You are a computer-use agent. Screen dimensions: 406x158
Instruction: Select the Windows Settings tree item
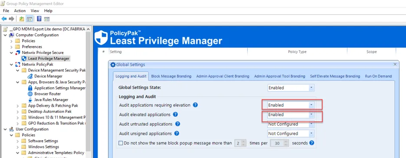click(x=43, y=147)
